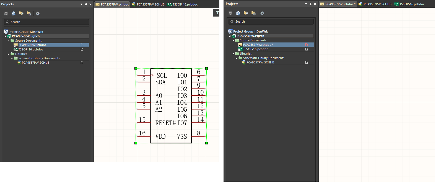Click the RESET# pin label on the schematic component

point(165,123)
